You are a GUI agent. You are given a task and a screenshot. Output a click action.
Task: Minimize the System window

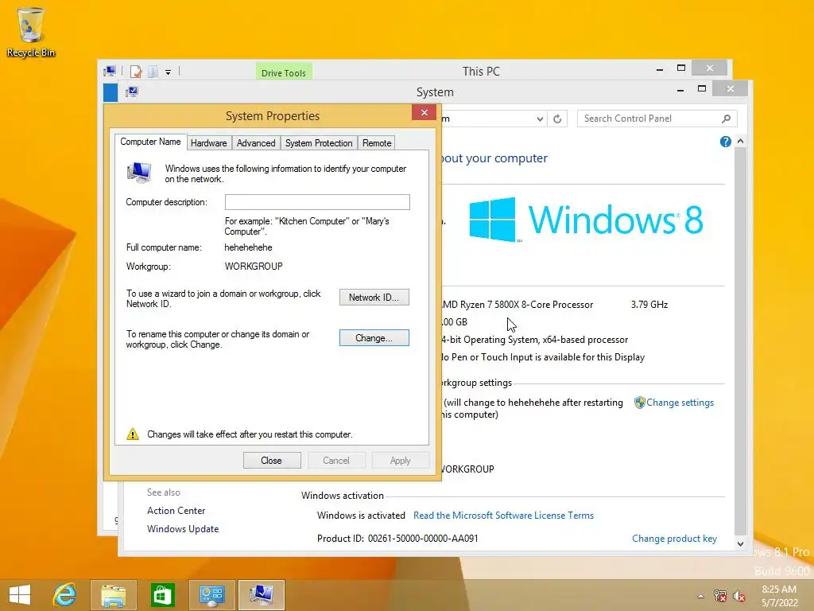[680, 90]
